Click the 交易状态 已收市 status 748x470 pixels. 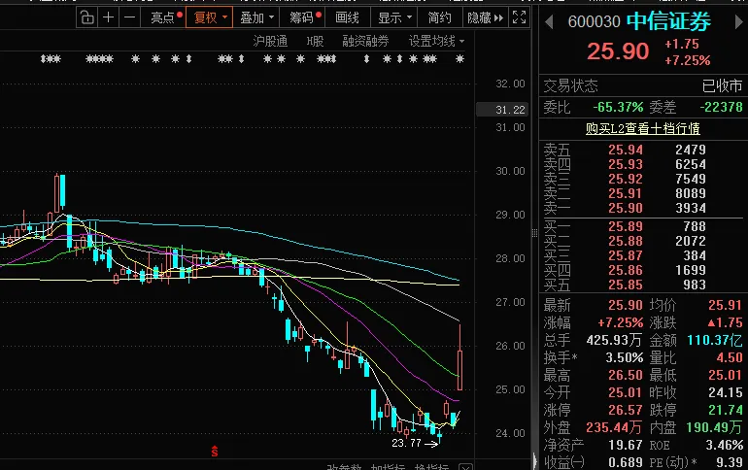point(722,85)
